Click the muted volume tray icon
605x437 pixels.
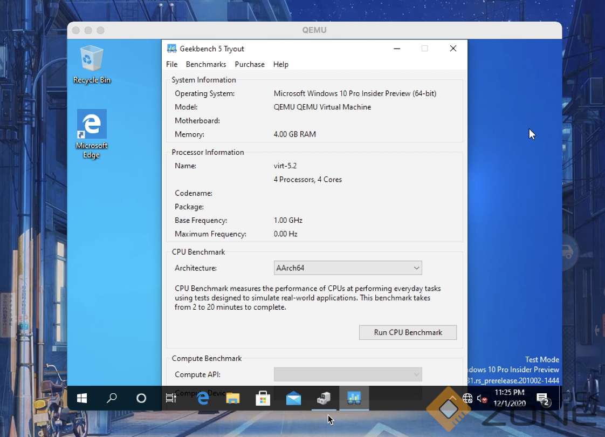pyautogui.click(x=482, y=398)
